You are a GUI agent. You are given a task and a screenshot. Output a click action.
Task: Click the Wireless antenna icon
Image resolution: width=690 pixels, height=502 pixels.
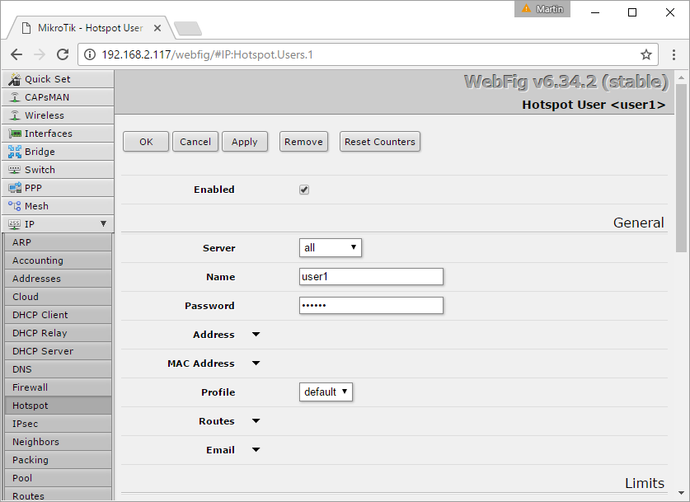[15, 115]
